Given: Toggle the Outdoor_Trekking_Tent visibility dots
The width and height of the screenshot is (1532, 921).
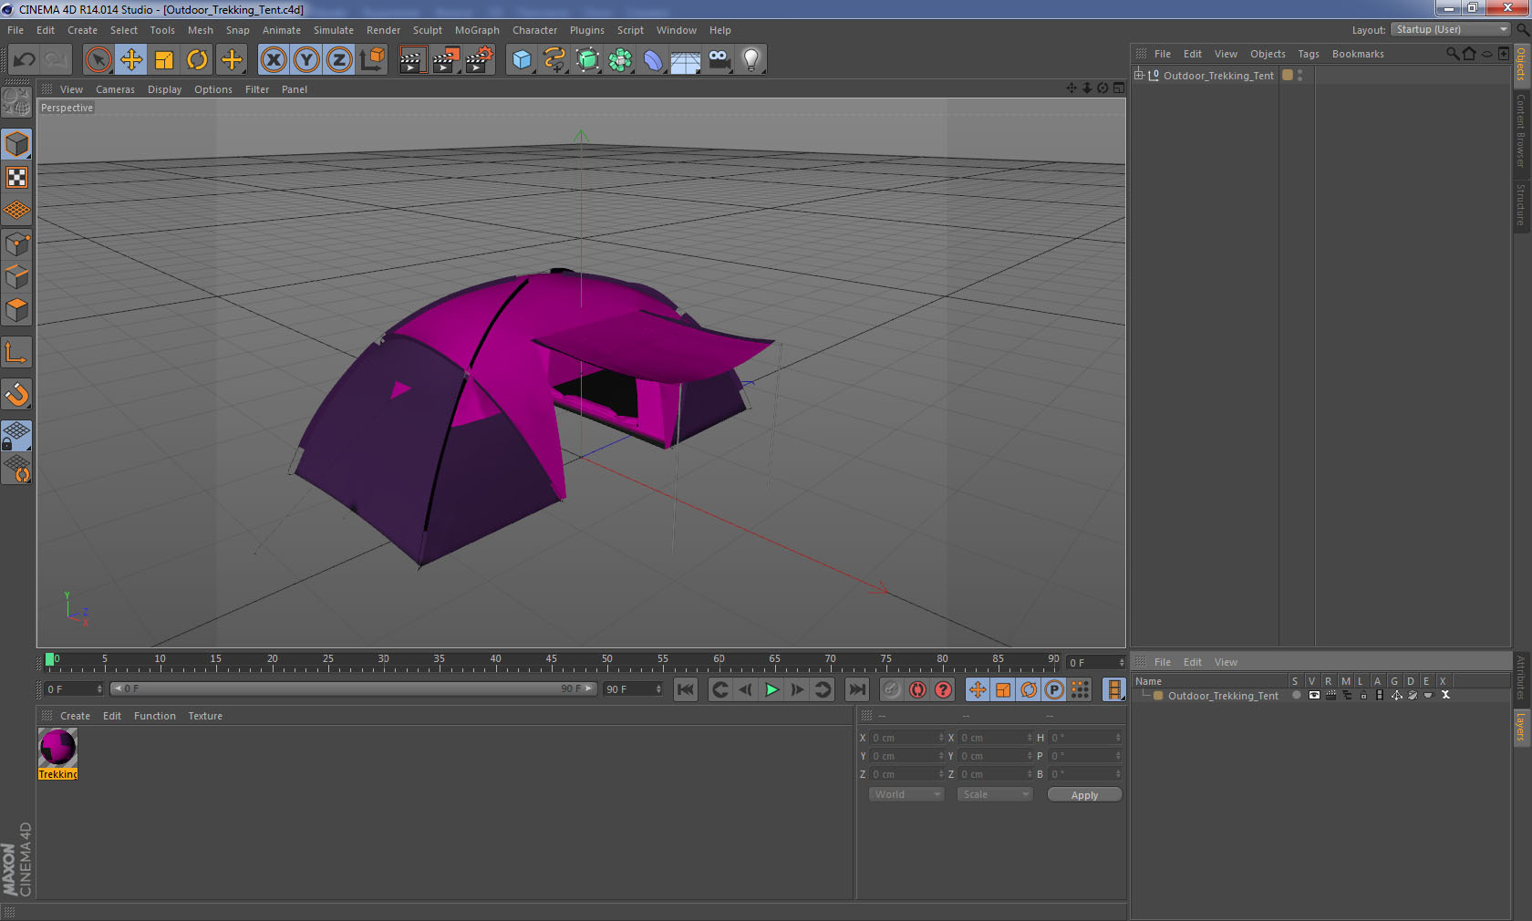Looking at the screenshot, I should click(1299, 76).
